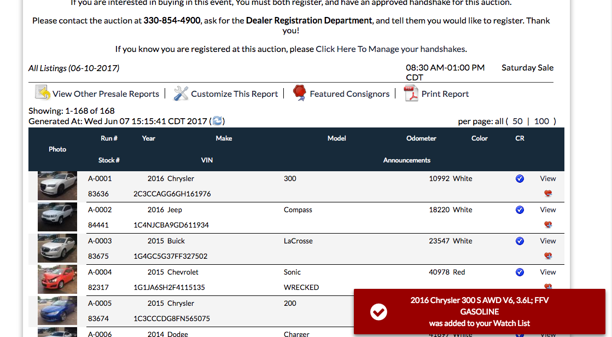Click the VIN column header

click(207, 160)
